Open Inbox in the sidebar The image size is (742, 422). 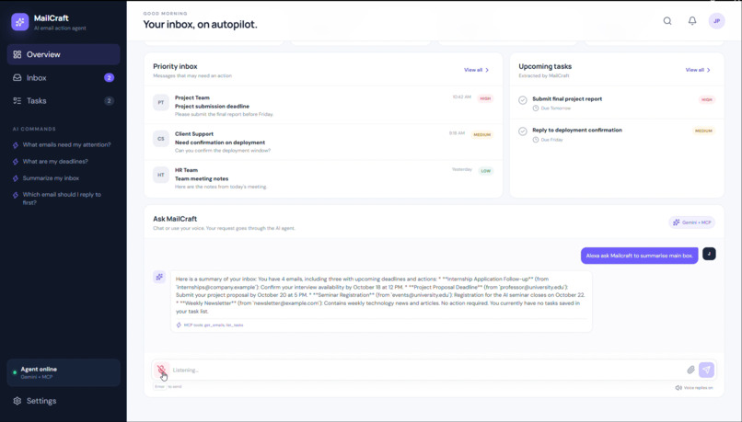pos(64,77)
